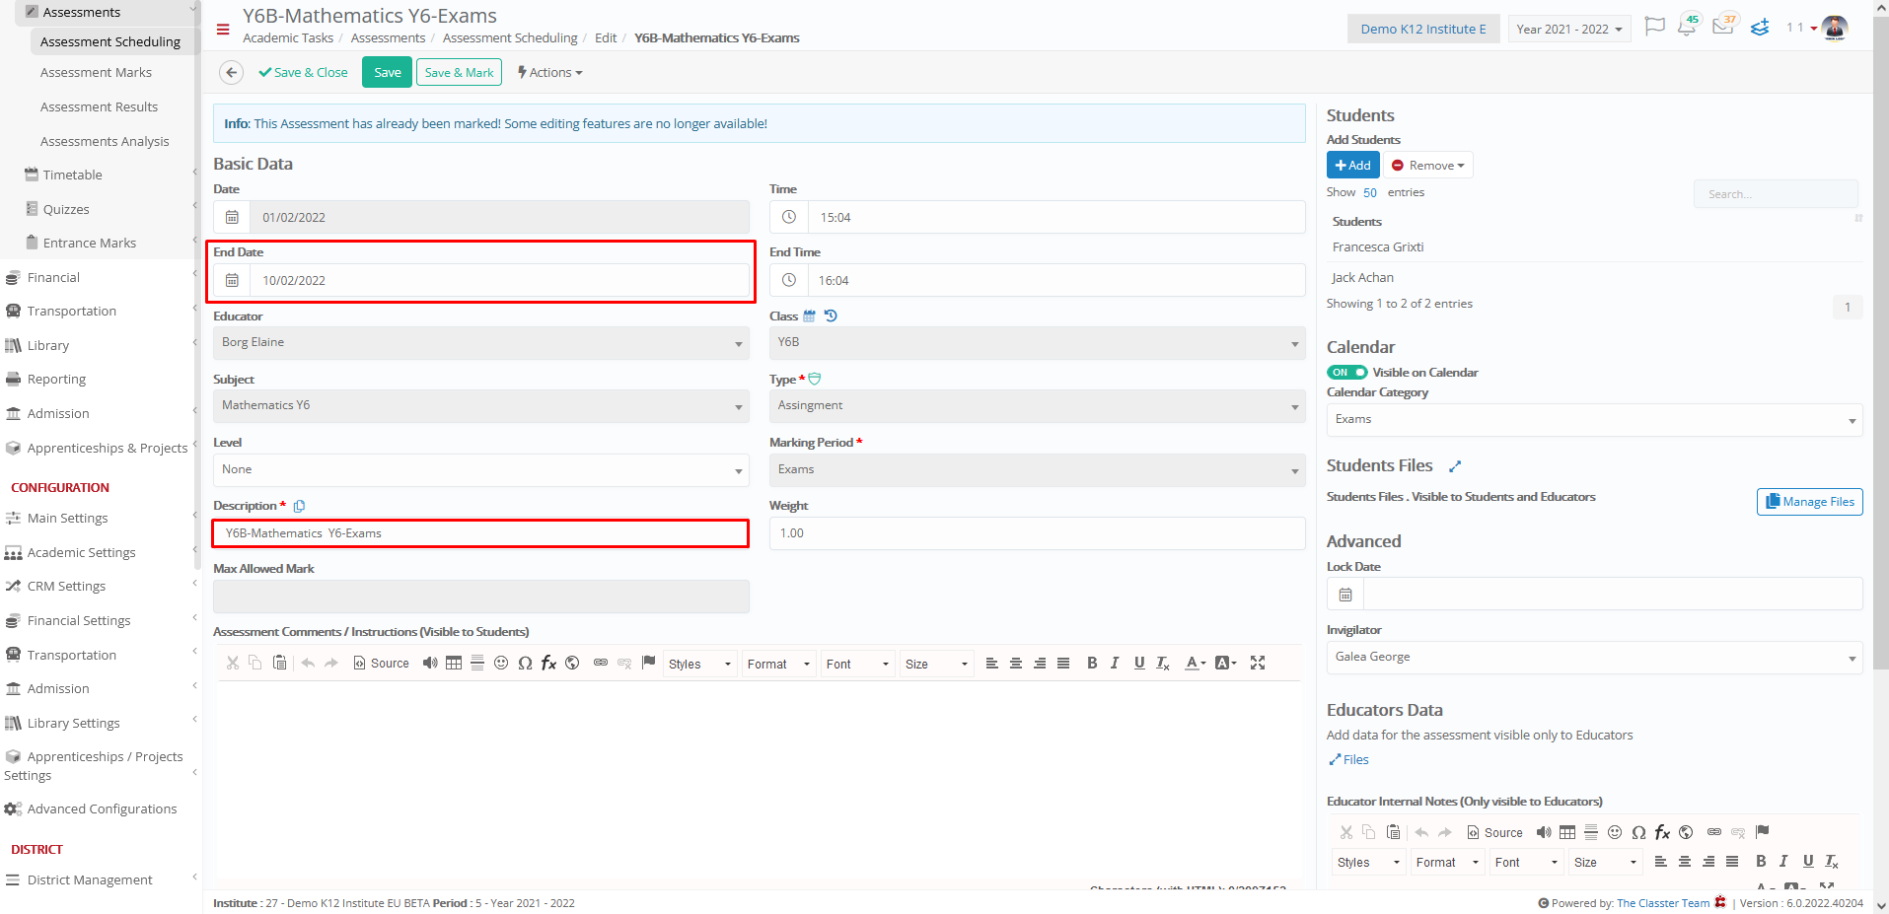1889x914 pixels.
Task: Insert audio via speaker icon in Assessment Comments editor
Action: 430,663
